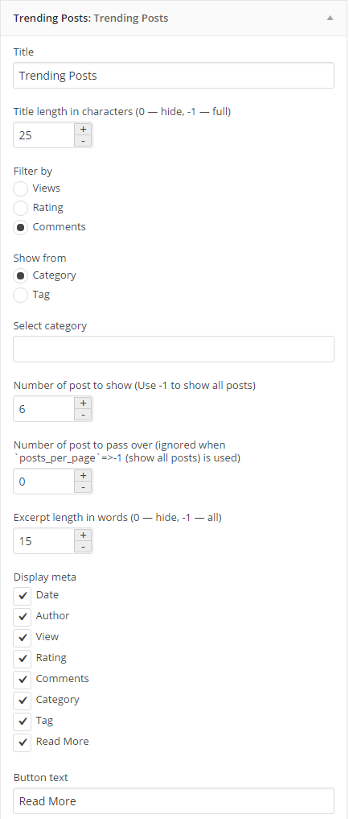Click the Button text input field
The width and height of the screenshot is (349, 819).
pyautogui.click(x=174, y=800)
